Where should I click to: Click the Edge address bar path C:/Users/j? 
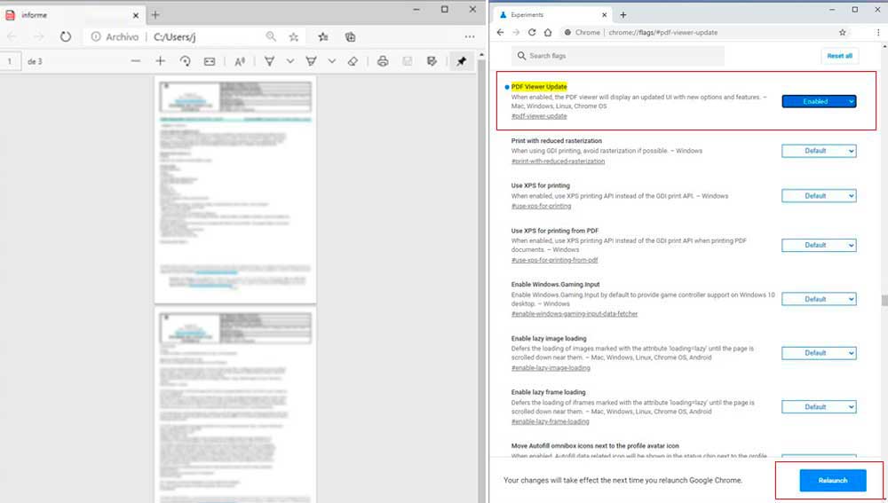[x=174, y=36]
